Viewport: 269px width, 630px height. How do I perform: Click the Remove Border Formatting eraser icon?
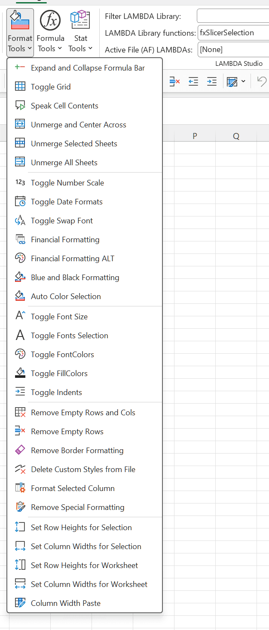pos(20,450)
